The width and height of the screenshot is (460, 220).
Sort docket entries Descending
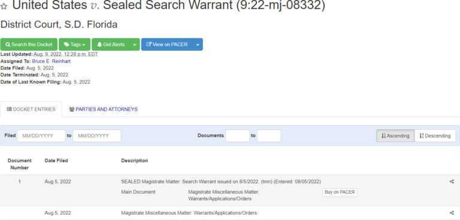pyautogui.click(x=435, y=136)
